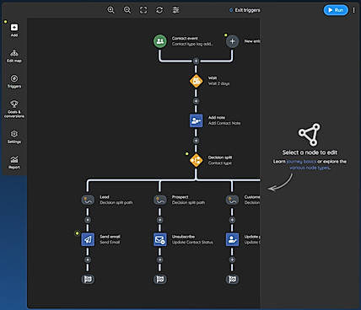Click the 'Wait 2 days' label

click(x=218, y=83)
